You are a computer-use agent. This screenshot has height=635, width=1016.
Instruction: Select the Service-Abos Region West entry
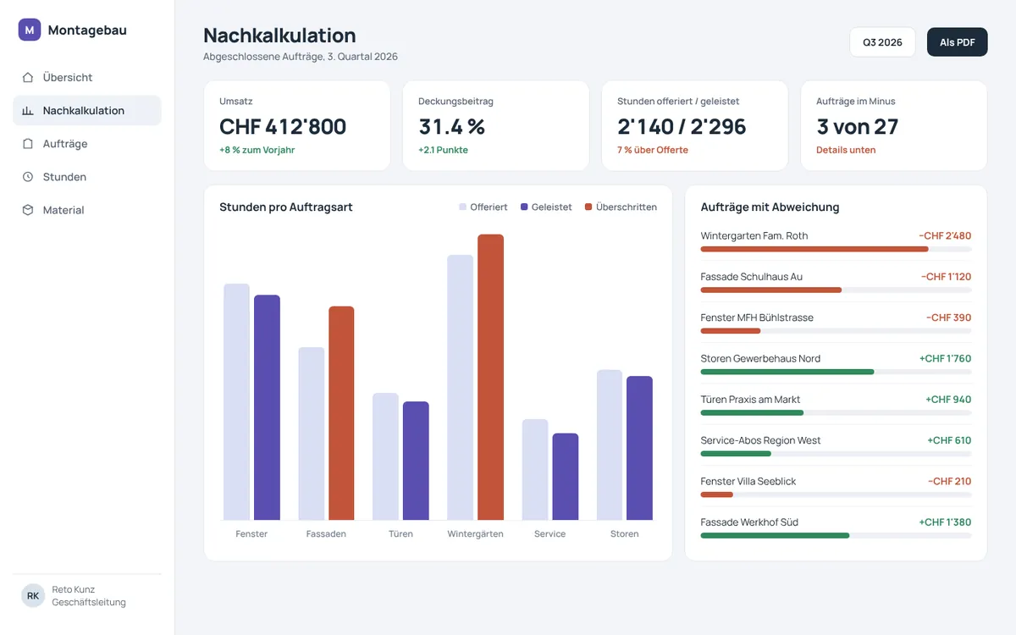pos(836,445)
